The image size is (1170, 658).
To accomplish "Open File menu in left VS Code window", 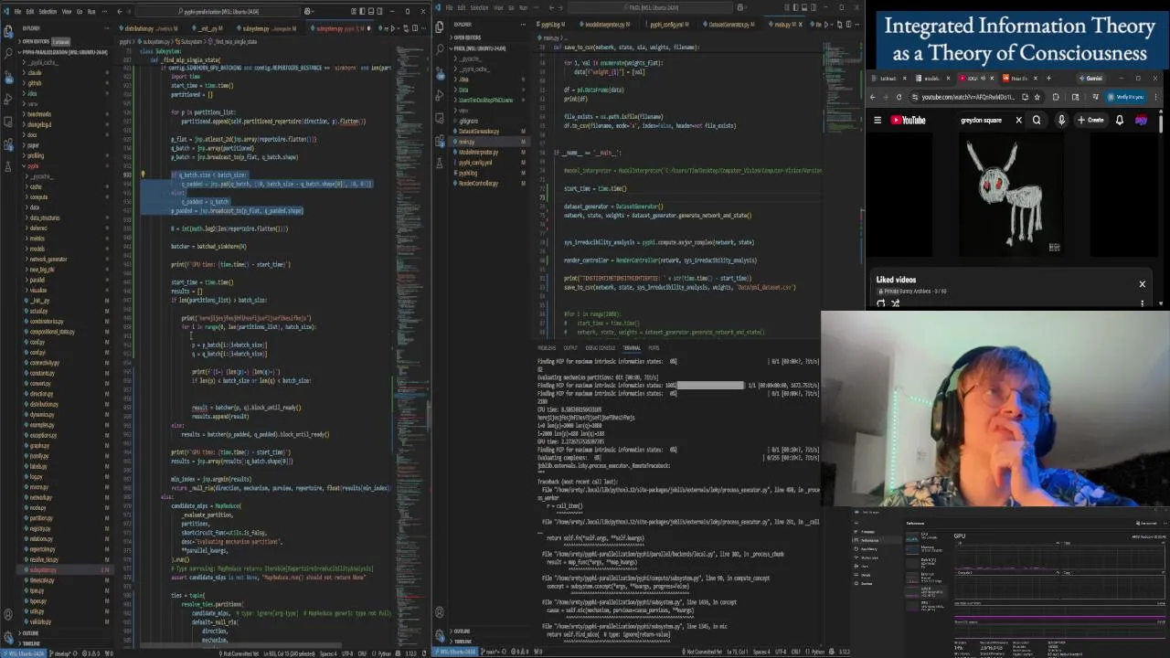I will click(x=17, y=12).
